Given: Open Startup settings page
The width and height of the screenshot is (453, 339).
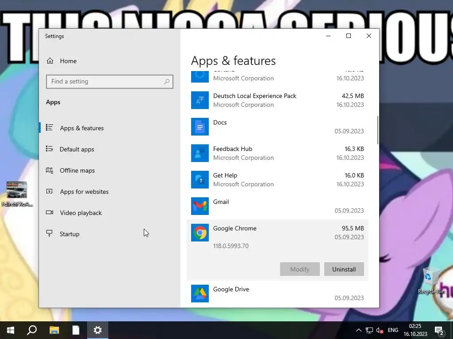Looking at the screenshot, I should pyautogui.click(x=69, y=234).
